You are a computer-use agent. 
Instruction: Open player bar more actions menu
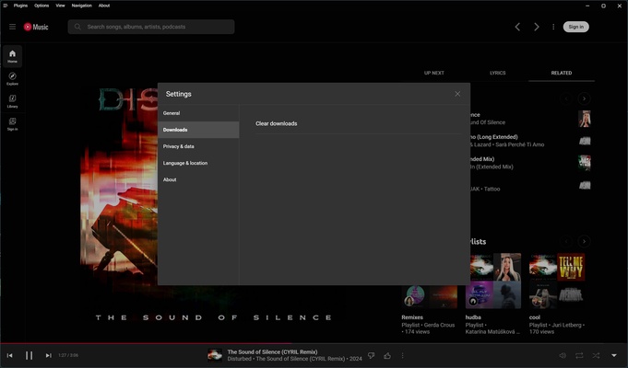point(402,355)
